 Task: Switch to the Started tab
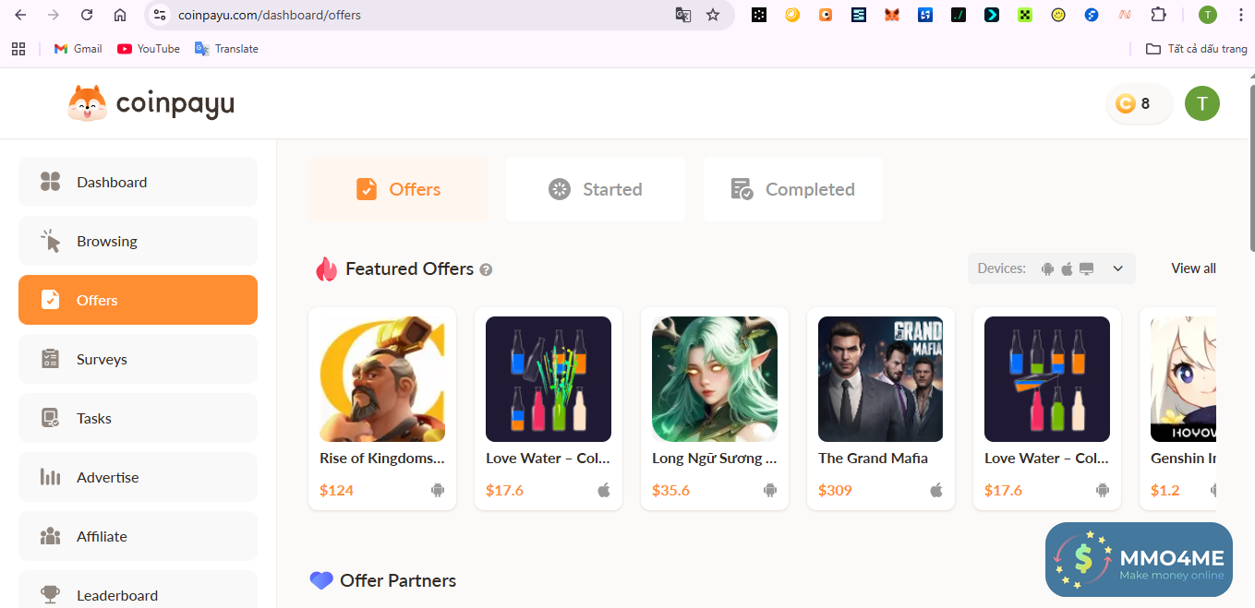tap(596, 189)
